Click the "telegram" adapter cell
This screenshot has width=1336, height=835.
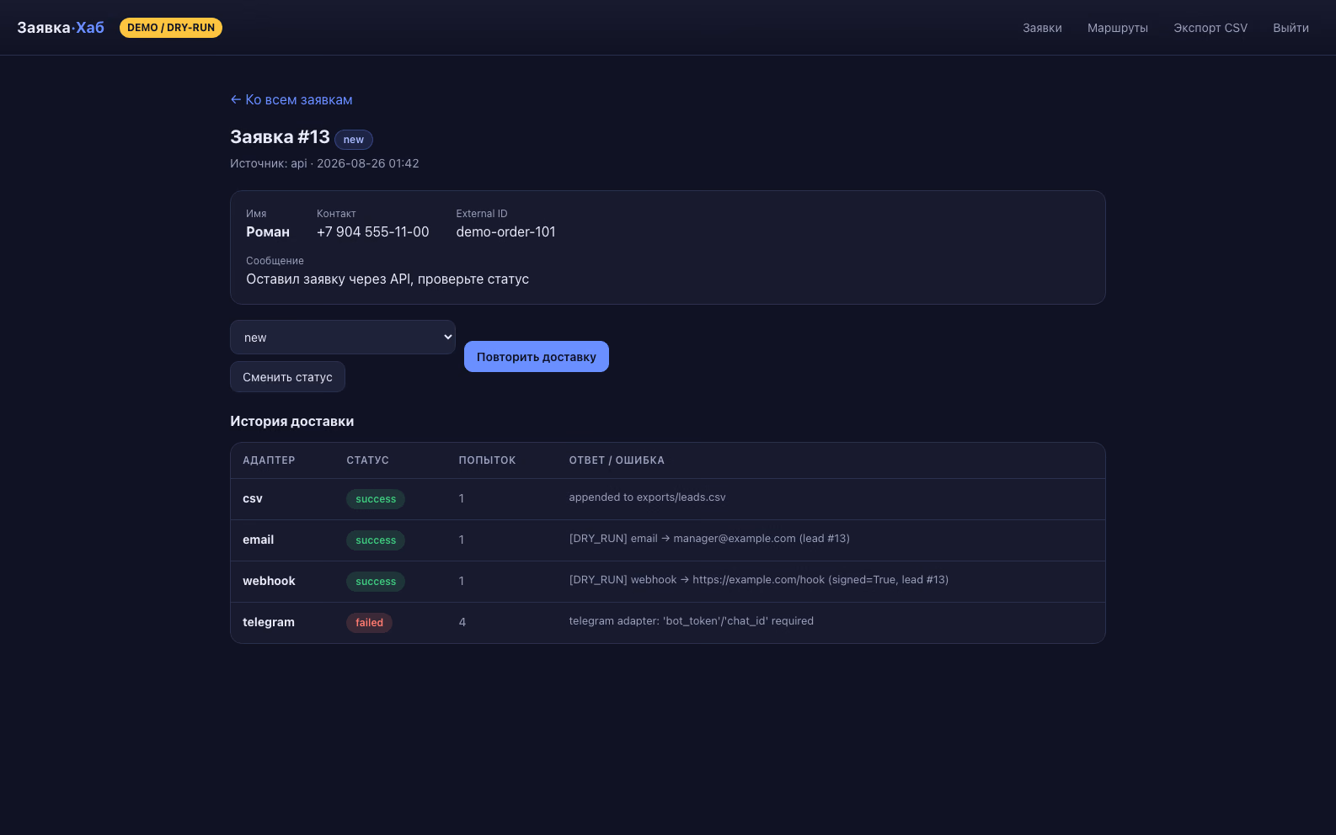click(269, 622)
